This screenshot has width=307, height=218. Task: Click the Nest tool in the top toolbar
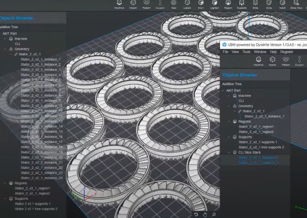[174, 3]
